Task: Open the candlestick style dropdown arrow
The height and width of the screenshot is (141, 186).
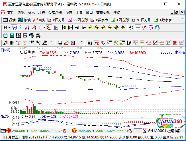Action: [44, 28]
